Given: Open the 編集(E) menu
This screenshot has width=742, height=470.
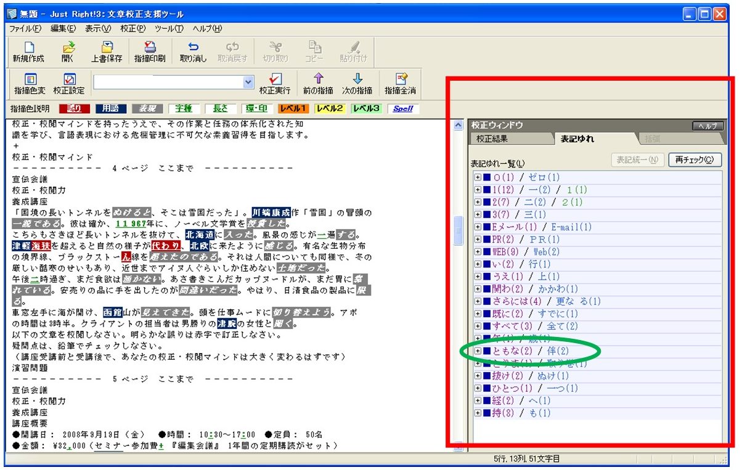Looking at the screenshot, I should pyautogui.click(x=63, y=28).
